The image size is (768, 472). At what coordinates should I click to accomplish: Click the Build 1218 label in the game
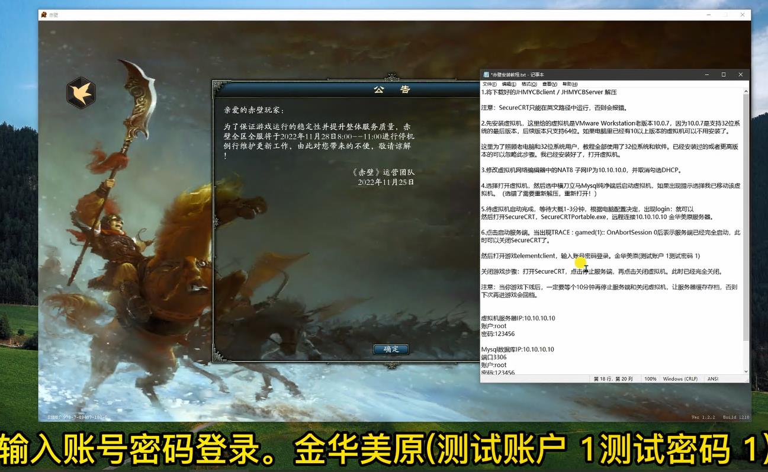[x=736, y=418]
